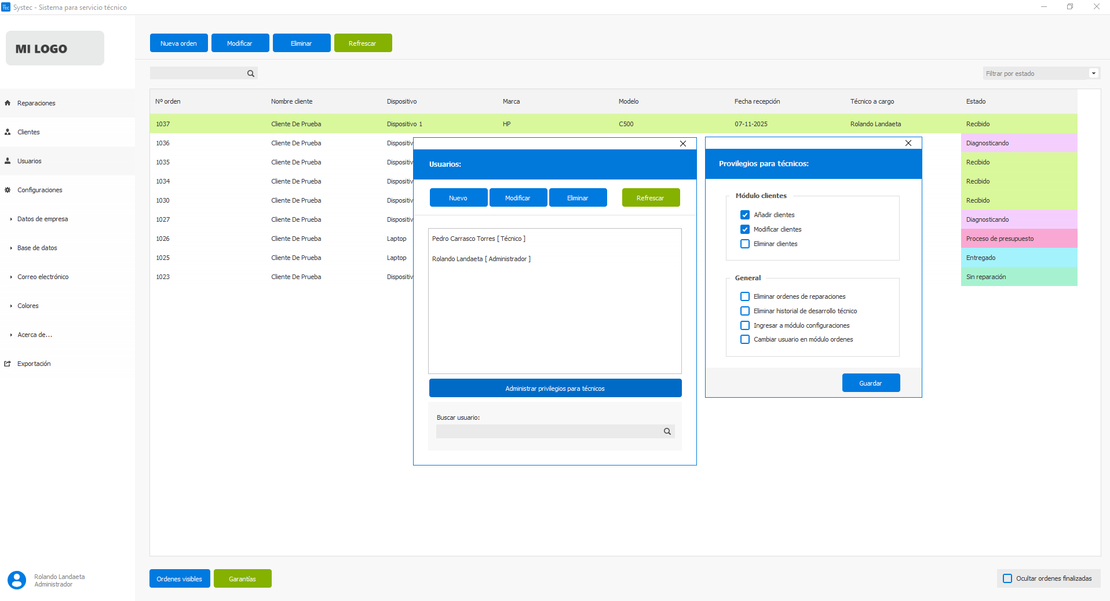Click the Clientes people icon in sidebar
Viewport: 1110px width, 601px height.
8,132
